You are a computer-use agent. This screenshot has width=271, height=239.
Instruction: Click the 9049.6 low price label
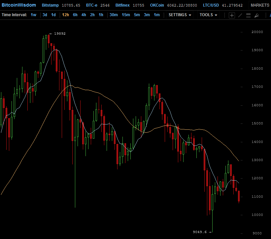pyautogui.click(x=200, y=232)
